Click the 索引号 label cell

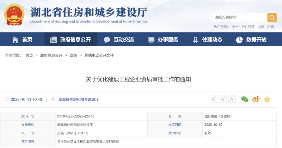[x=28, y=116]
